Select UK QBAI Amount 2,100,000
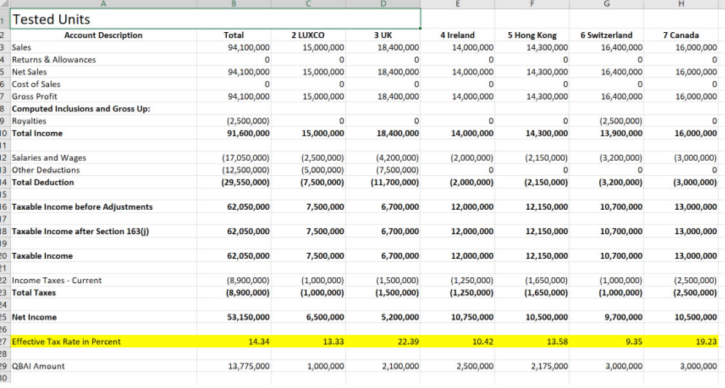This screenshot has height=388, width=725. coord(383,366)
